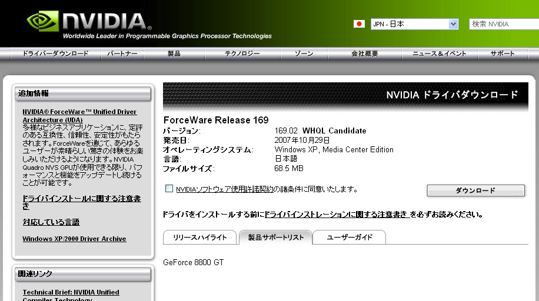Tick the license agreement checkbox
The width and height of the screenshot is (539, 301).
point(169,188)
